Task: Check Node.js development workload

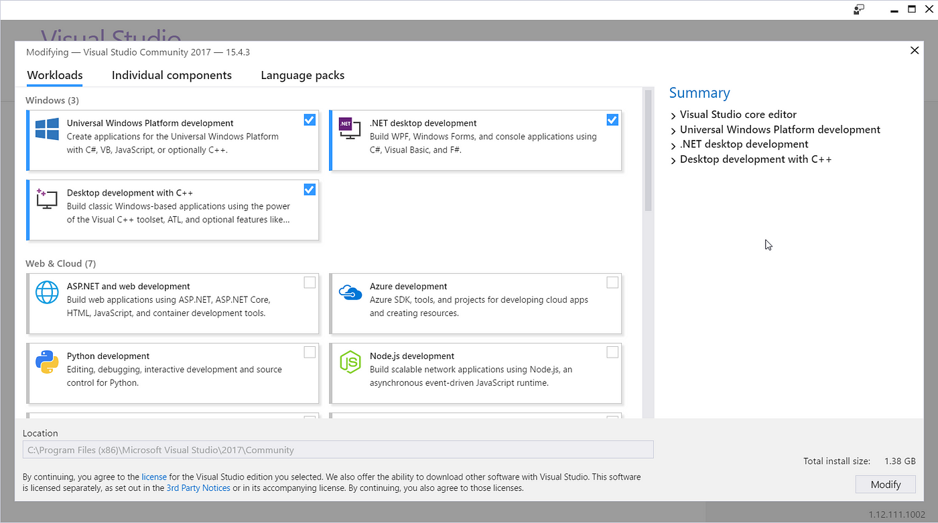Action: click(x=612, y=352)
